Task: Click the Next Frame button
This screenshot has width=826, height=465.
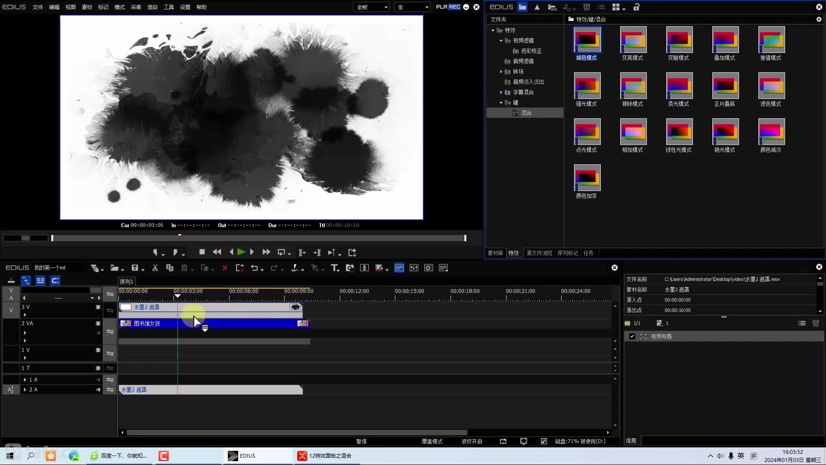Action: click(x=252, y=252)
